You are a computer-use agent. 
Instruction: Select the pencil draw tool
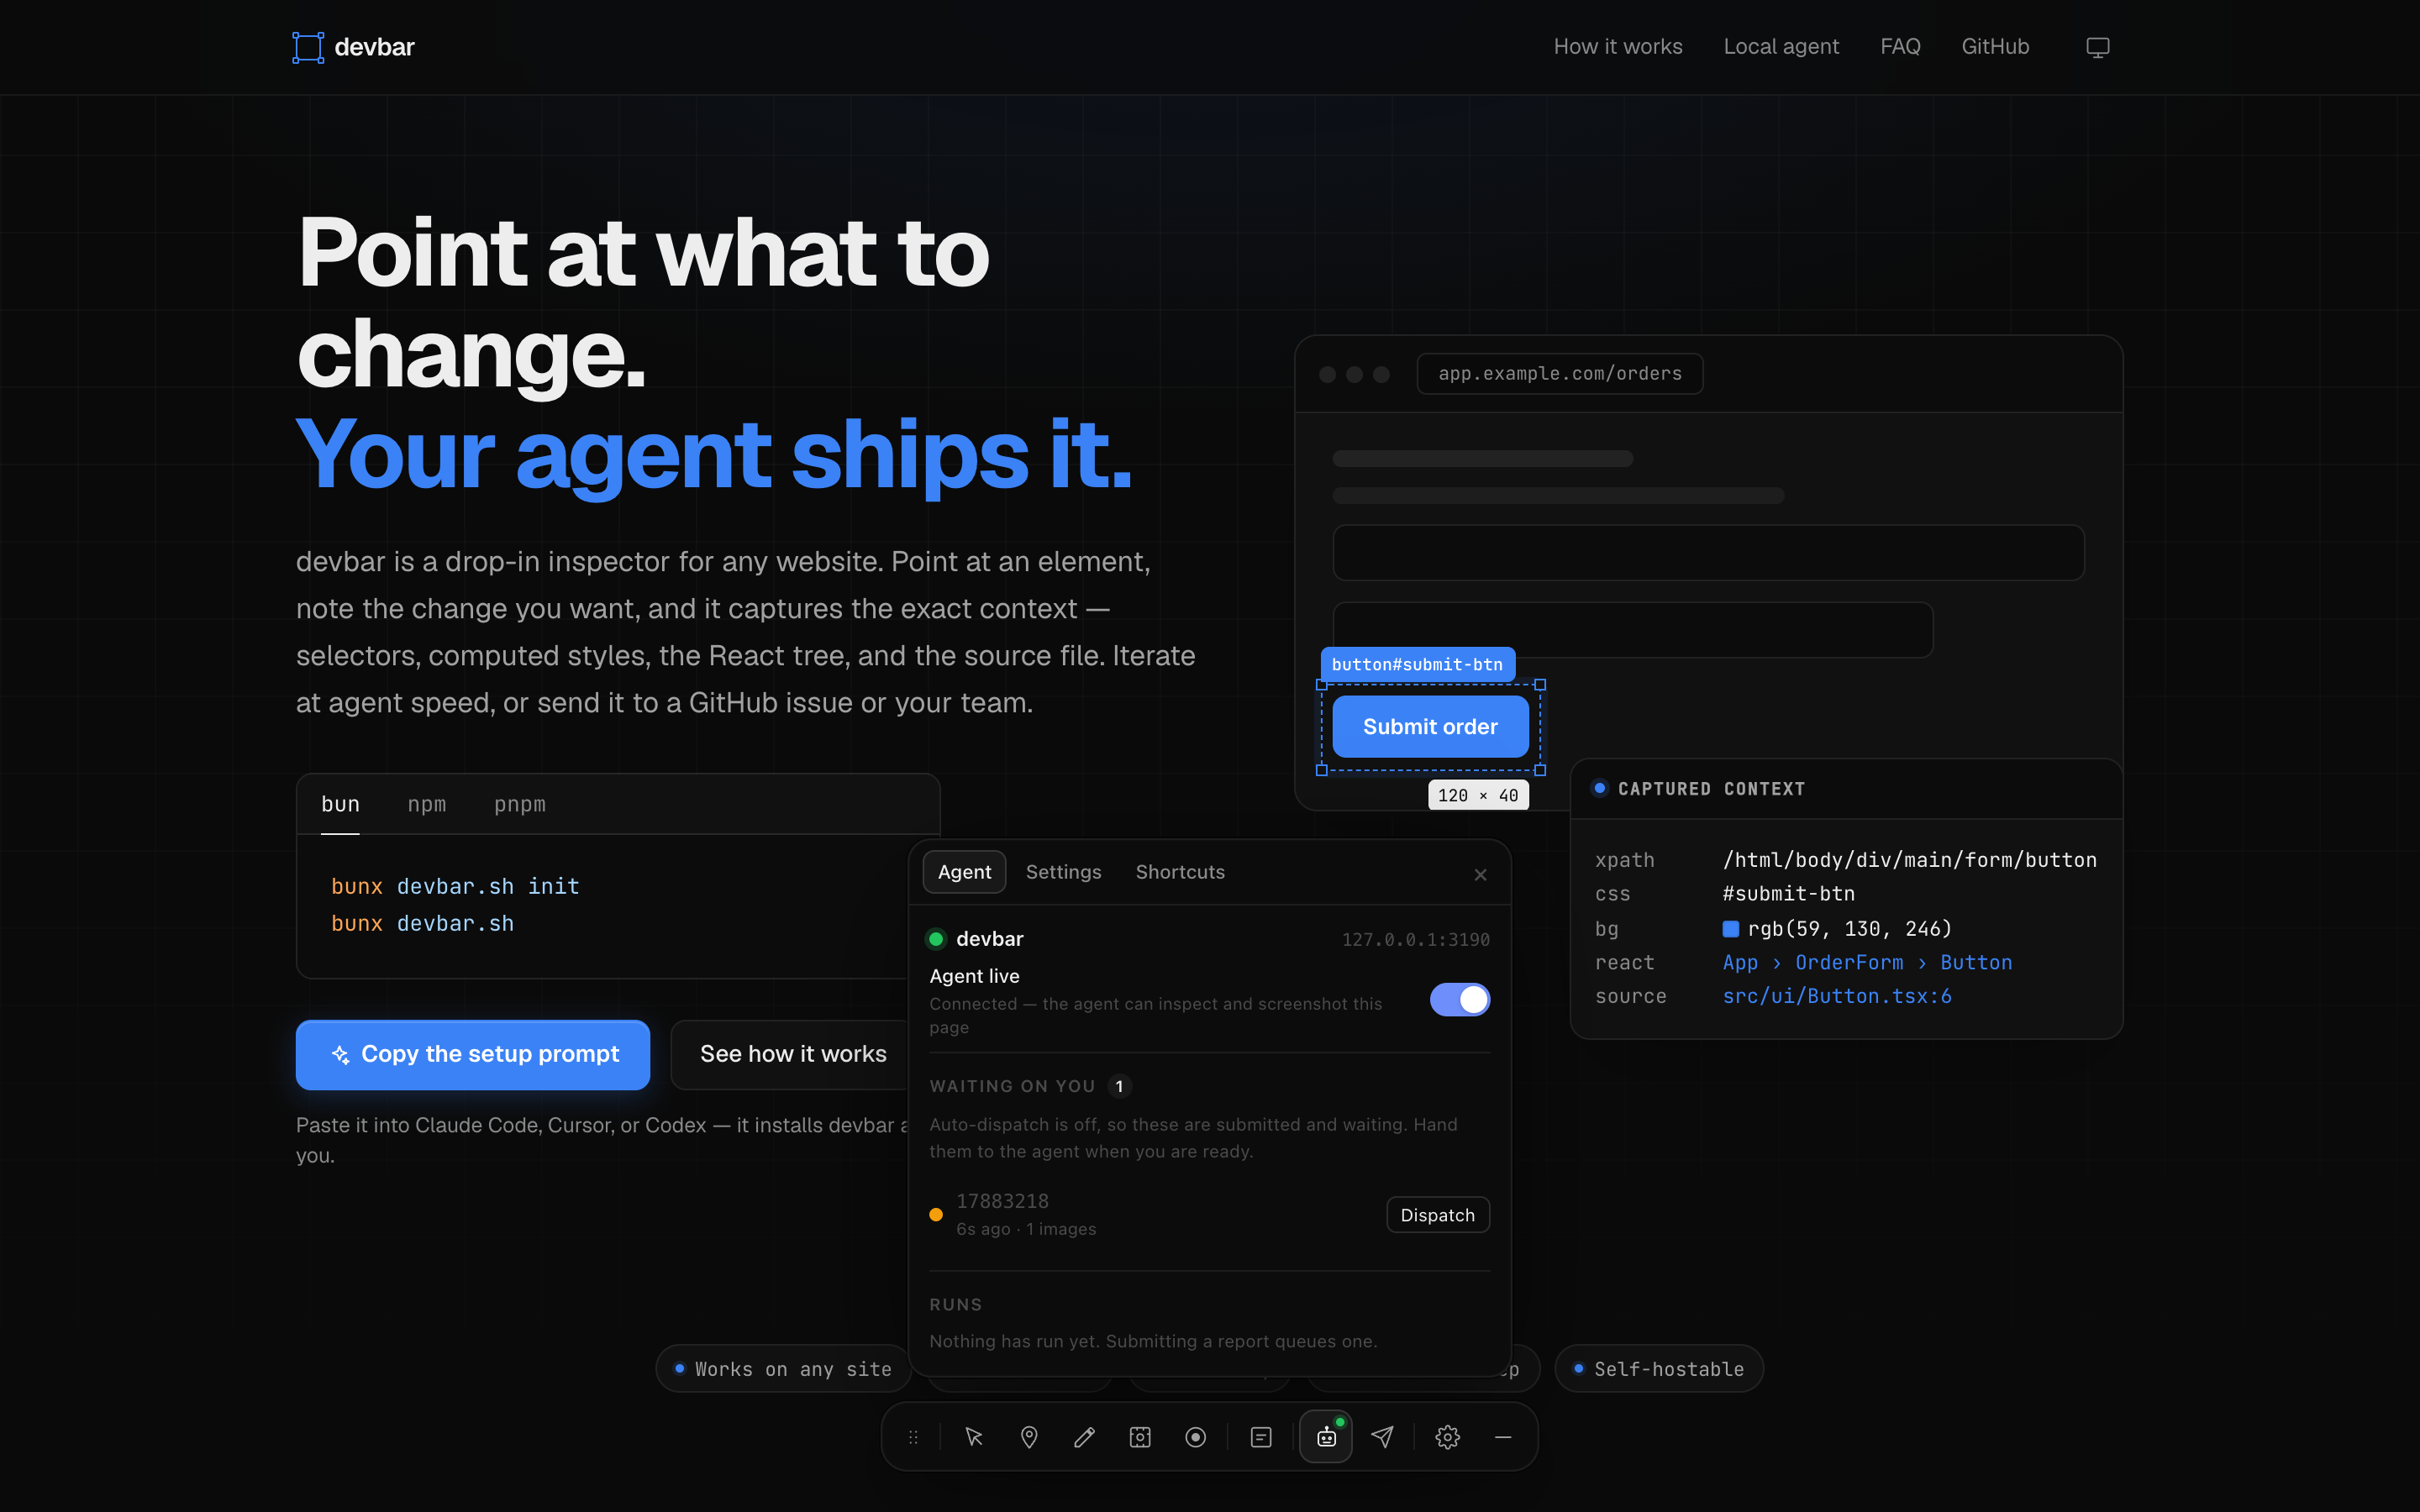click(1084, 1437)
